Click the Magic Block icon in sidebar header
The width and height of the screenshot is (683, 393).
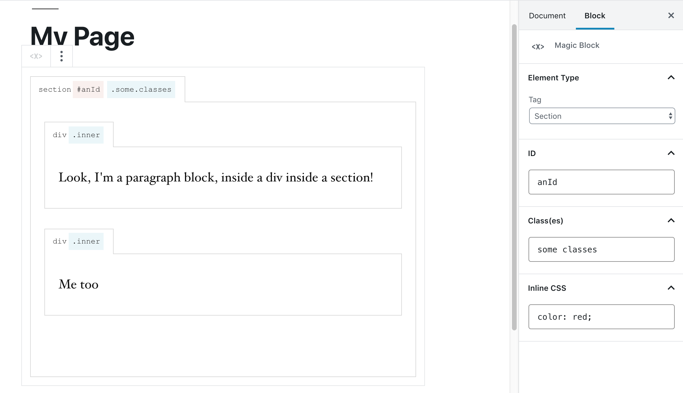[538, 47]
